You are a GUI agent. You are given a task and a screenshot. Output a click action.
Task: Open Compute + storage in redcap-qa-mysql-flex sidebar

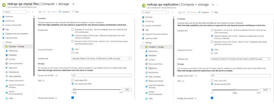tap(17, 47)
